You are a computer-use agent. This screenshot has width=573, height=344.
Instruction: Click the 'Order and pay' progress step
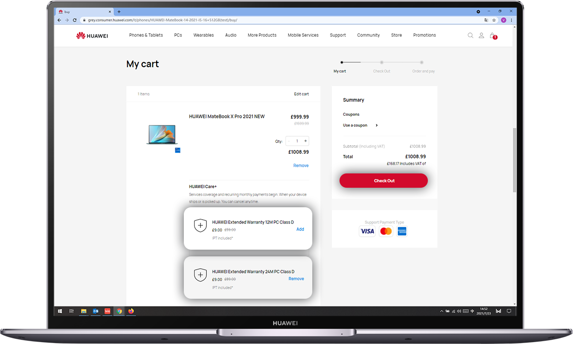pos(424,71)
